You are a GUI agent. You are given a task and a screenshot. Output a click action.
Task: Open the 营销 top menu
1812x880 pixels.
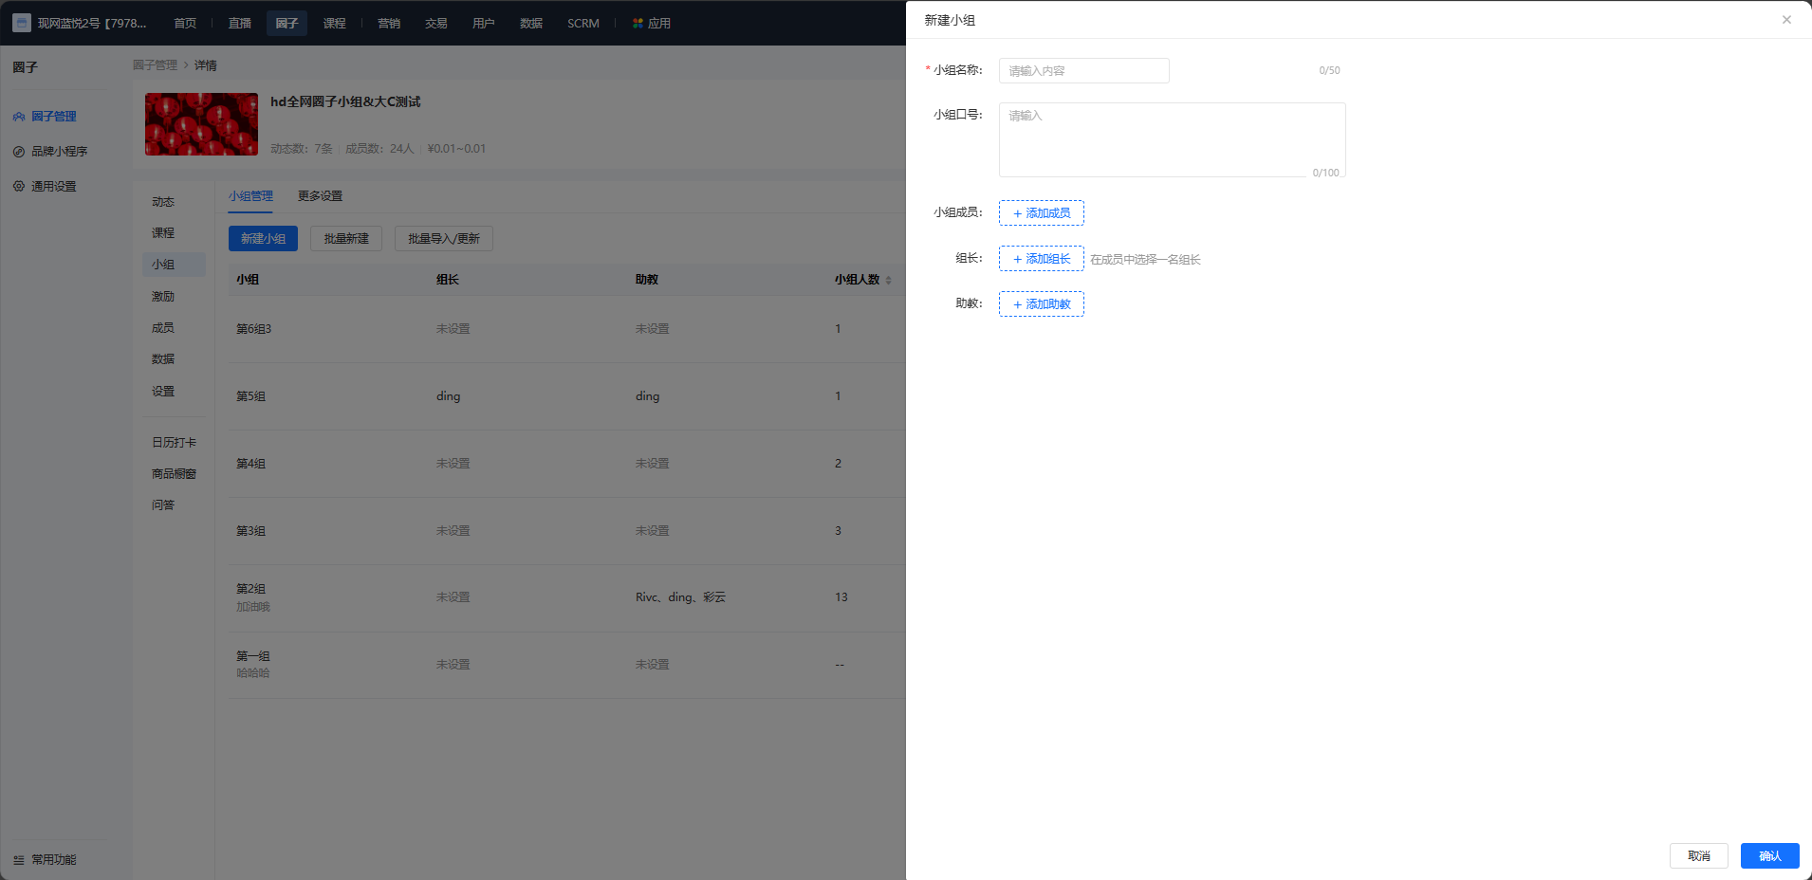[x=389, y=23]
